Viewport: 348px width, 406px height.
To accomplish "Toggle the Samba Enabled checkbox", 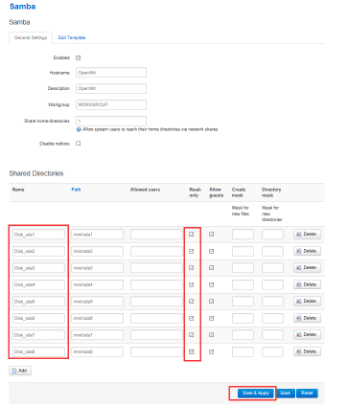I will pyautogui.click(x=79, y=57).
